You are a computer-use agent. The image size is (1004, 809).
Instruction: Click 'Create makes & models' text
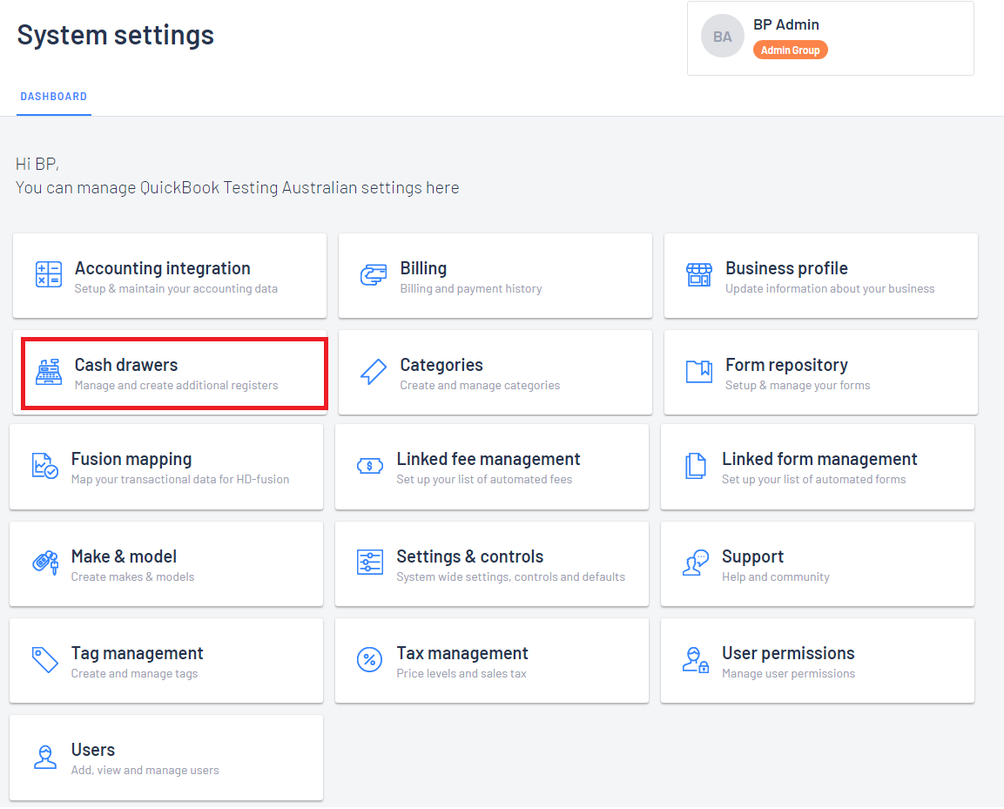(x=132, y=577)
